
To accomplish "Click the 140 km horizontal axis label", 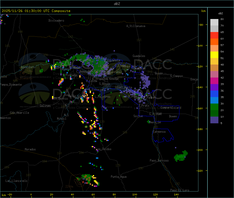I will pos(176,194).
